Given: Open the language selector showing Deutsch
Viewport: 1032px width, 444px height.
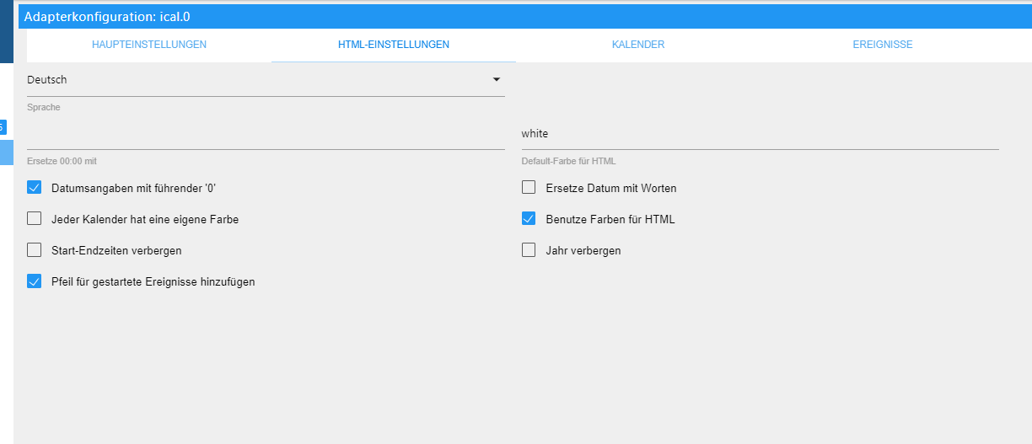Looking at the screenshot, I should tap(253, 80).
